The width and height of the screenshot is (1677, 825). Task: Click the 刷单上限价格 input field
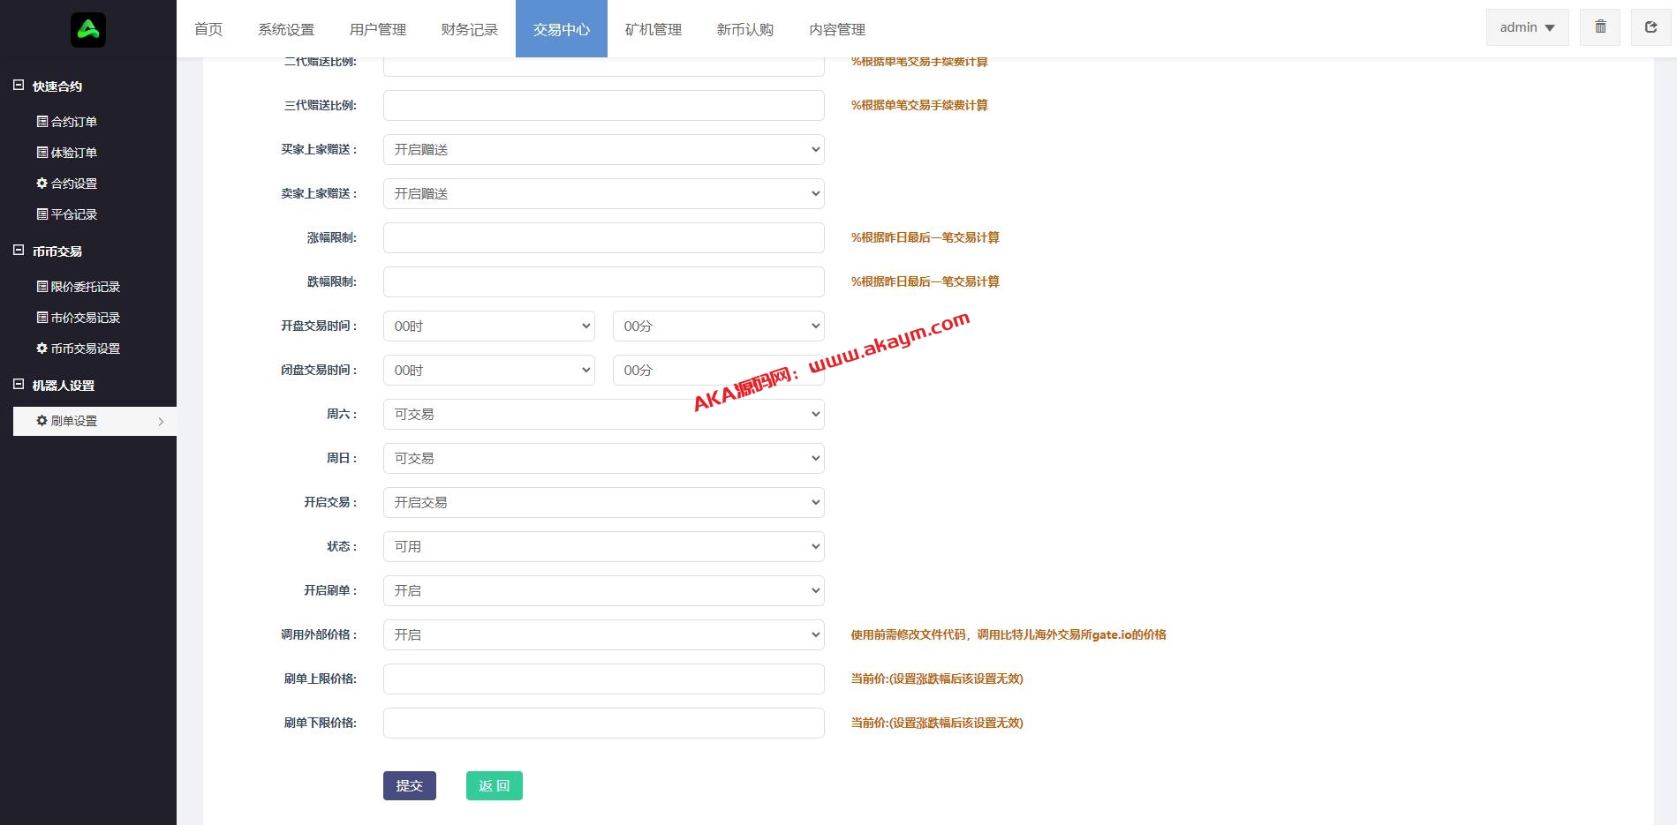pyautogui.click(x=603, y=679)
